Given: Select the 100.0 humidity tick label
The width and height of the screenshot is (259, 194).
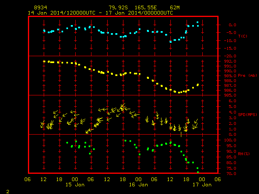Looking at the screenshot, I should 230,140.
